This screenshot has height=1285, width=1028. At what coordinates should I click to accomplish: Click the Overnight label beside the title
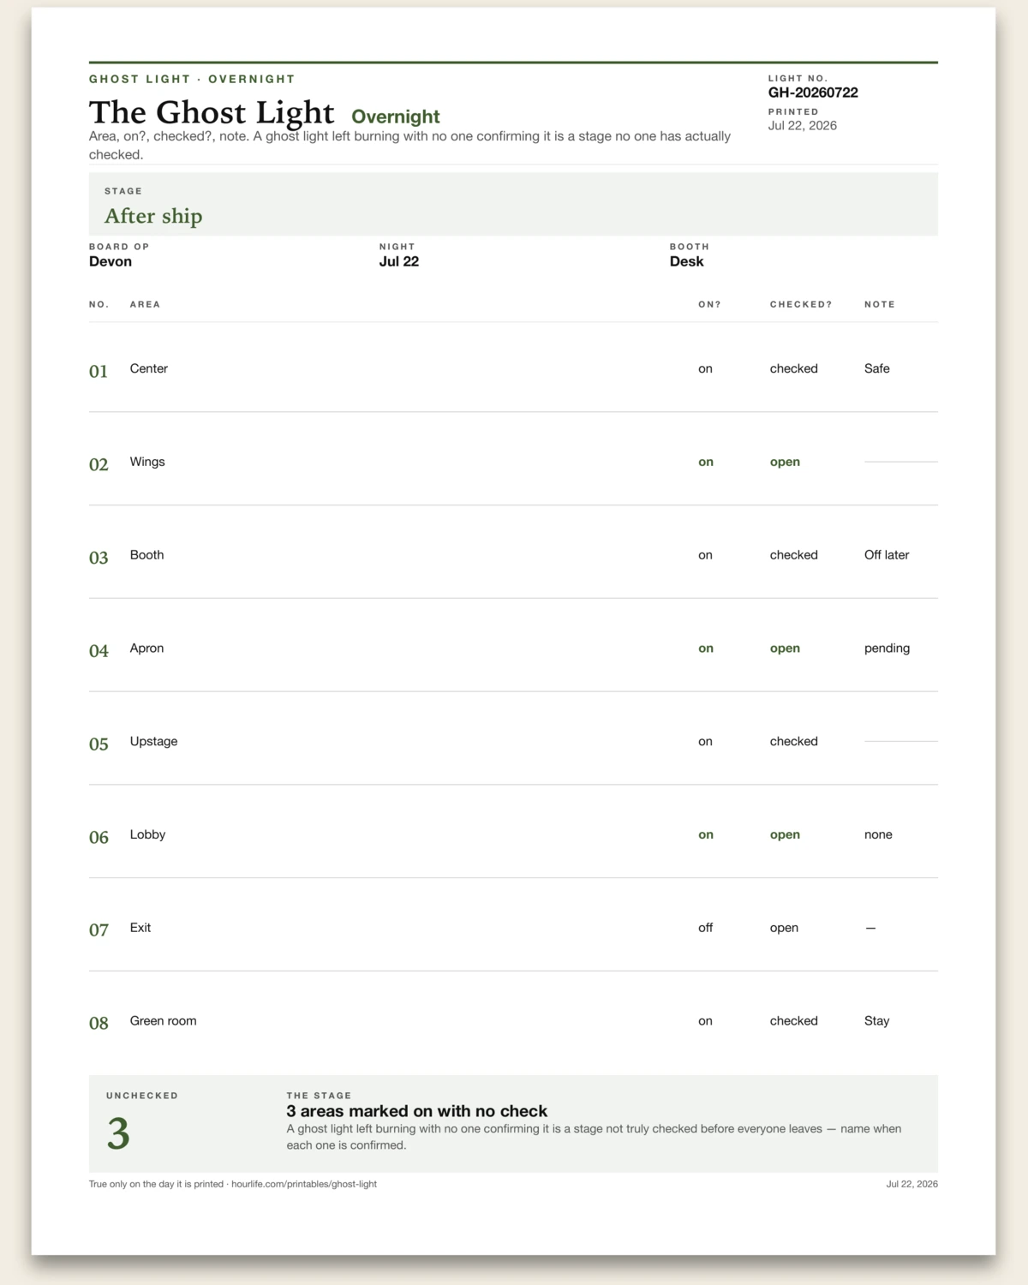(x=396, y=117)
